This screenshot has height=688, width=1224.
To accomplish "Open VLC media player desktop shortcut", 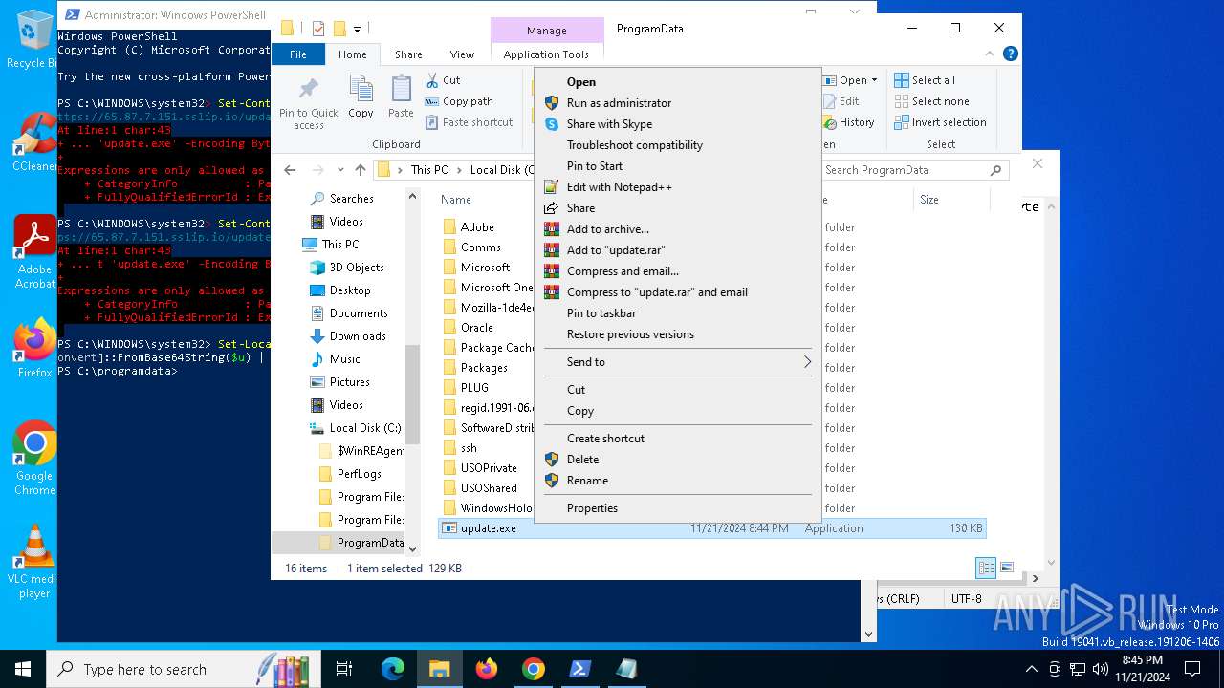I will coord(33,562).
